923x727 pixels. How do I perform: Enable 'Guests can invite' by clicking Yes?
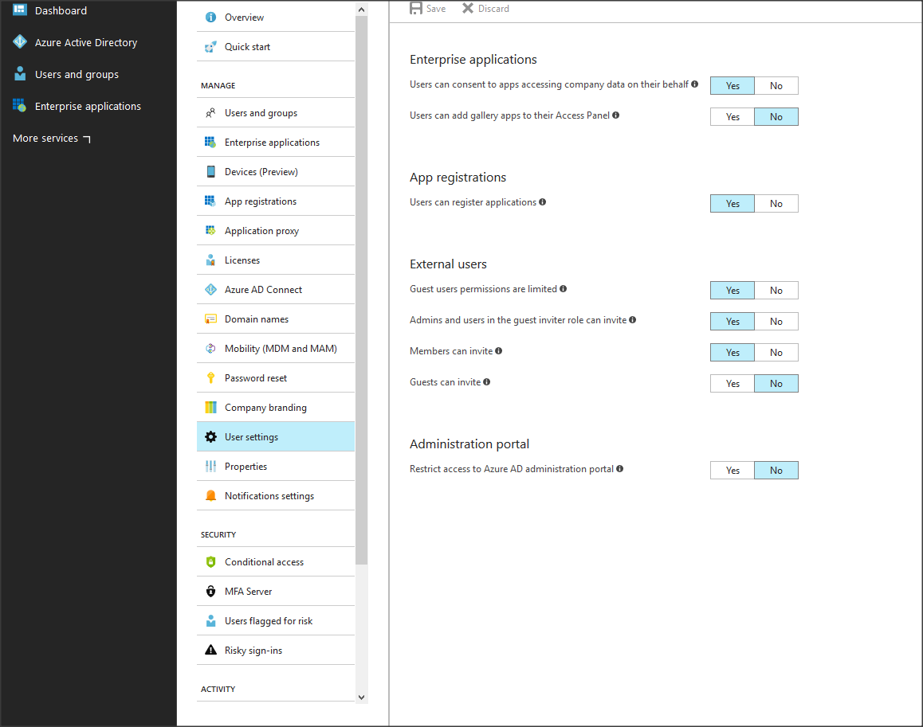(732, 383)
